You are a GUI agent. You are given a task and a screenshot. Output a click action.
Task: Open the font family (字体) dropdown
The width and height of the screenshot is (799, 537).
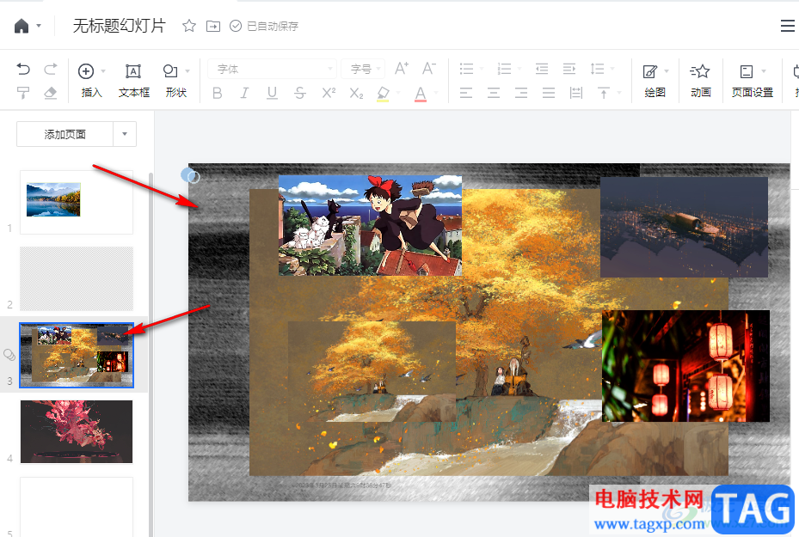(x=272, y=69)
